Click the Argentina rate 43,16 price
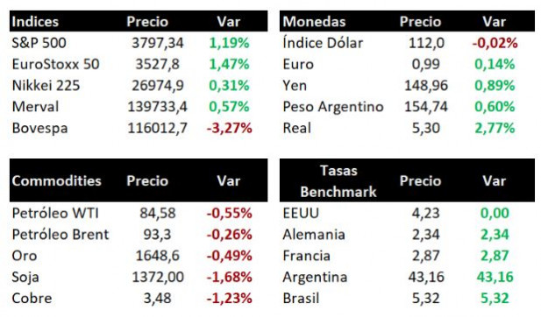This screenshot has height=317, width=541. (x=426, y=277)
